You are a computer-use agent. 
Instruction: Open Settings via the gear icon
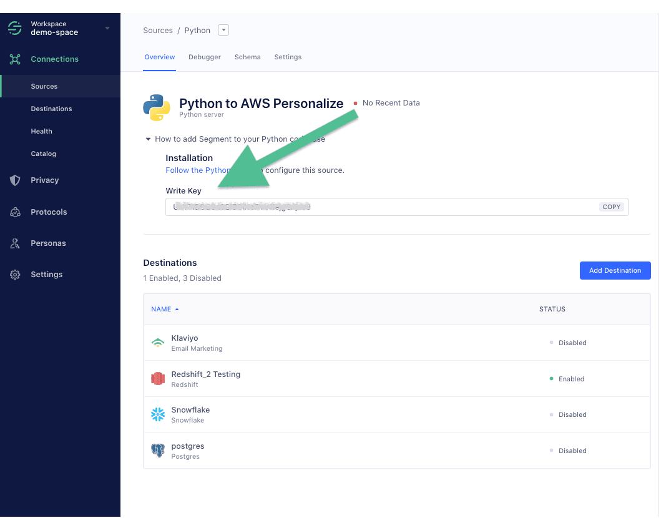(15, 274)
